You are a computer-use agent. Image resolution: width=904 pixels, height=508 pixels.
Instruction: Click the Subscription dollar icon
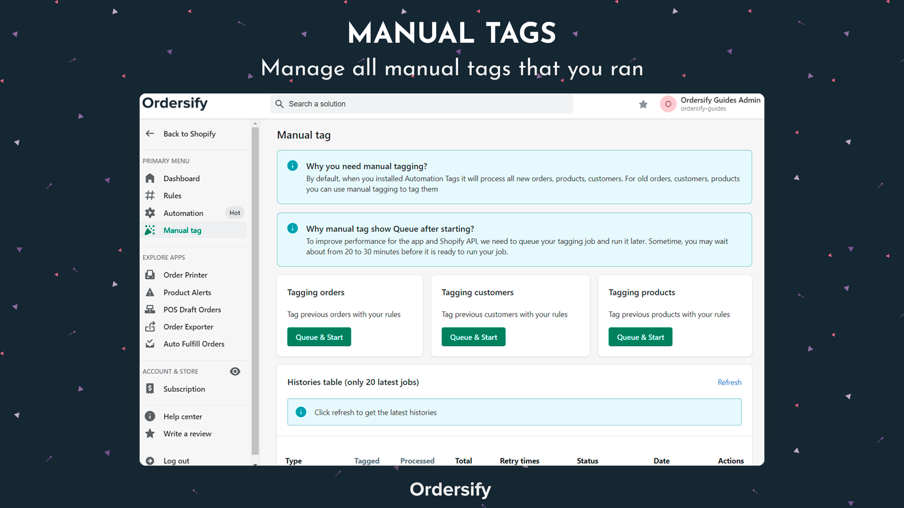click(x=150, y=388)
